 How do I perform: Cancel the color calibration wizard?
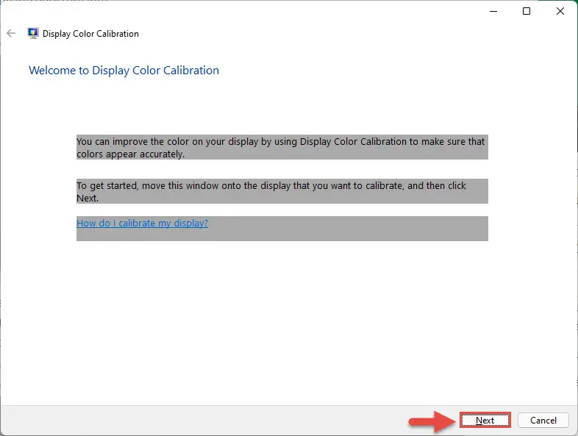tap(543, 420)
